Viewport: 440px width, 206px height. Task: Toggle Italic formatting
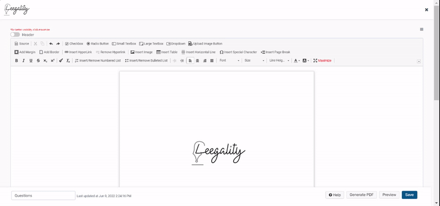point(24,60)
